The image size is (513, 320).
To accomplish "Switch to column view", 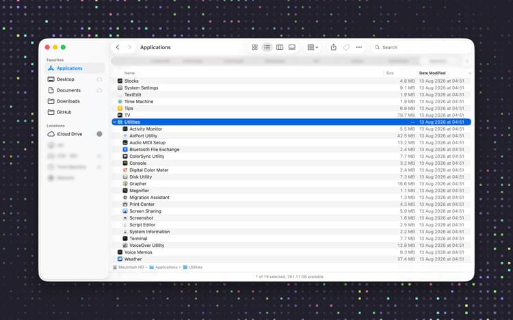I will [280, 47].
